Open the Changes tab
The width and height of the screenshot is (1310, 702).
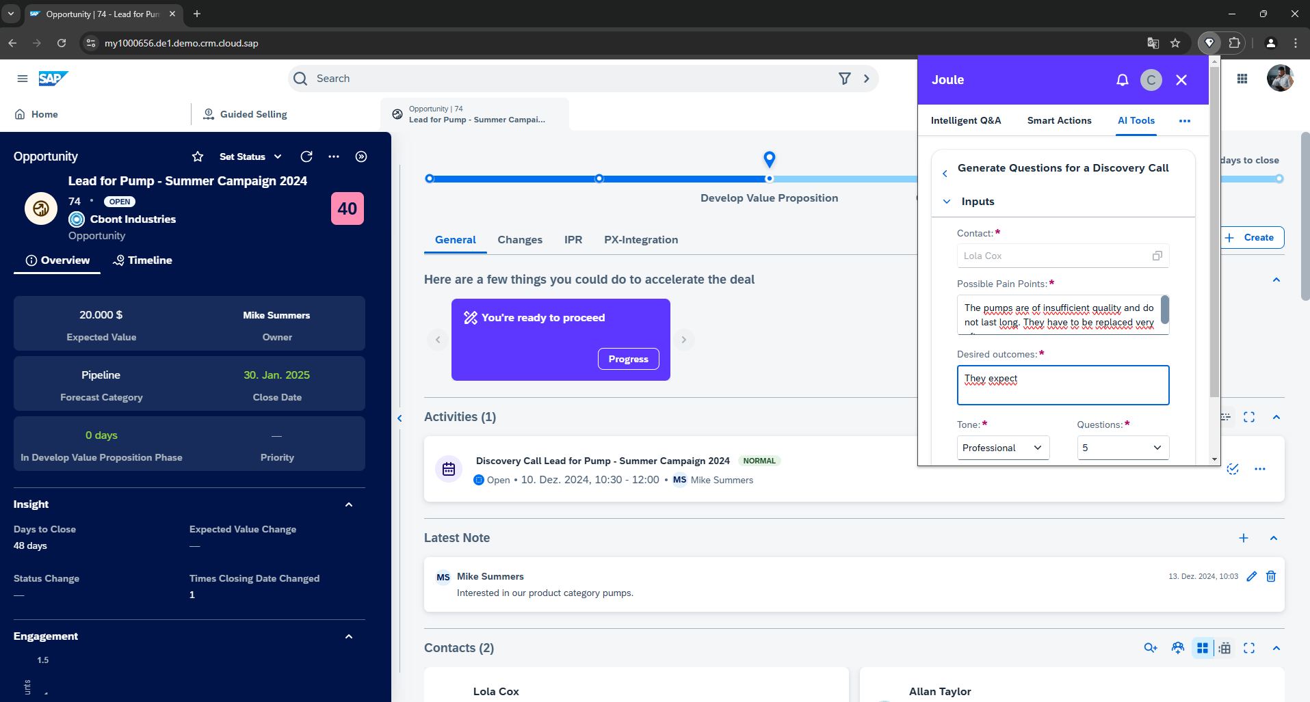(x=520, y=240)
